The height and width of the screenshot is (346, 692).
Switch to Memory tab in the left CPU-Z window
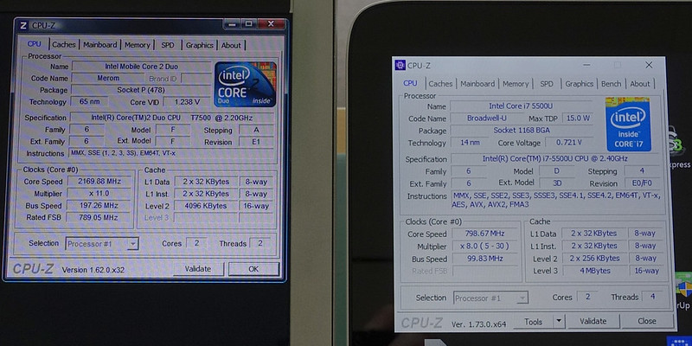click(138, 45)
